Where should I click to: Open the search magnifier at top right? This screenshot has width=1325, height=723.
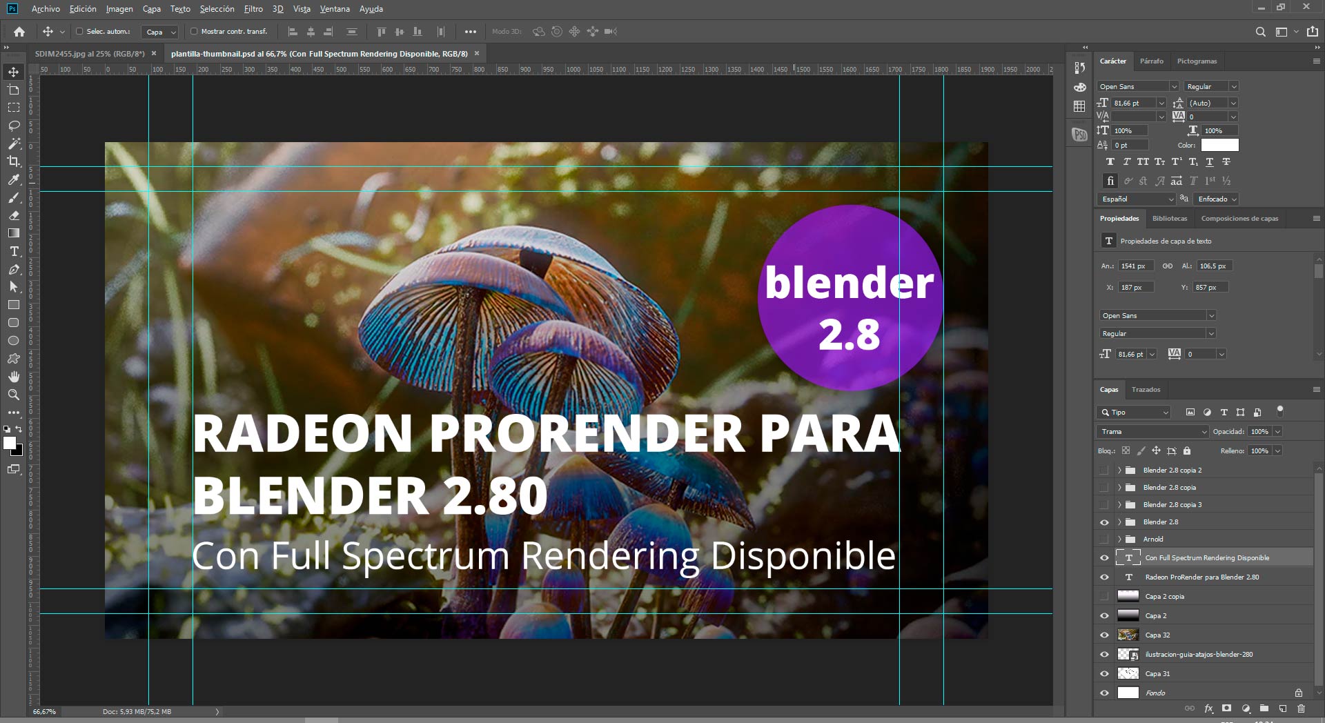(1260, 32)
